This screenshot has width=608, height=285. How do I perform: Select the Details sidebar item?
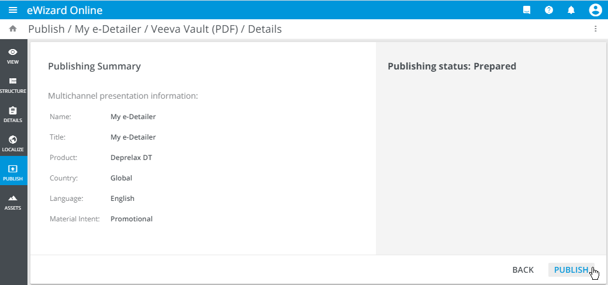point(13,114)
